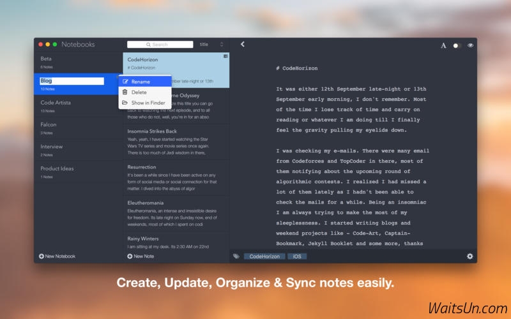The height and width of the screenshot is (319, 511).
Task: Toggle preview with the eye icon
Action: [470, 45]
